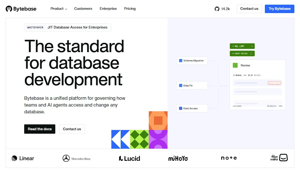Click the Schema Migration card icon
The width and height of the screenshot is (300, 187).
pyautogui.click(x=181, y=61)
